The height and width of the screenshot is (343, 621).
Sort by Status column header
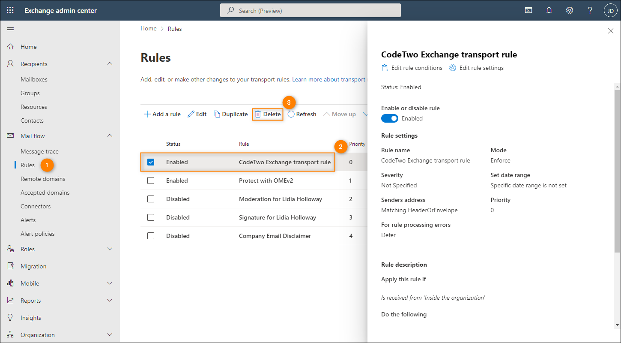pos(173,144)
